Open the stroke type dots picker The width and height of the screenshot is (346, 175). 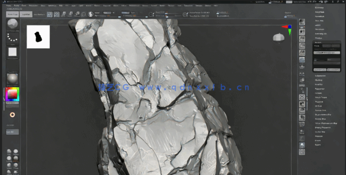13,38
